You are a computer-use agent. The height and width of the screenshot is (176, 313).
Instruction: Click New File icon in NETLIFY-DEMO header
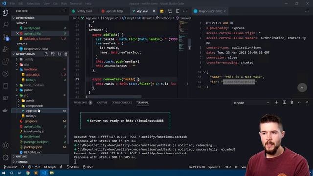(46, 54)
